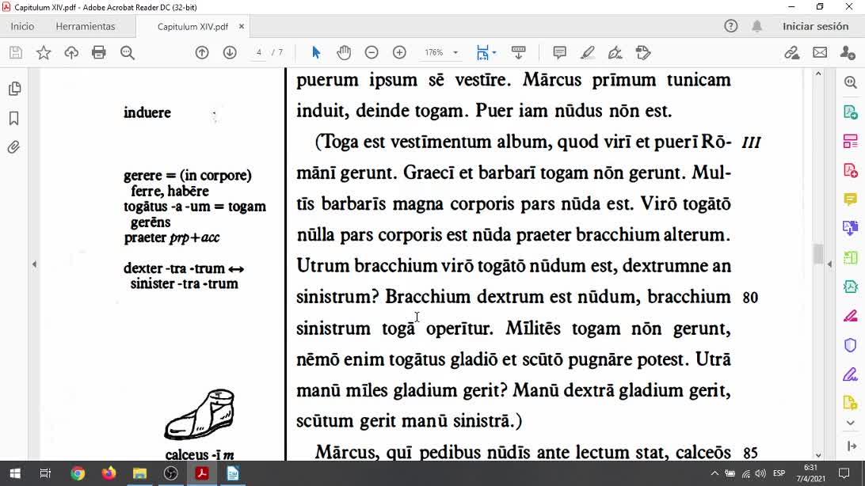Select the Capitulum XIV.pdf document tab

(x=192, y=26)
